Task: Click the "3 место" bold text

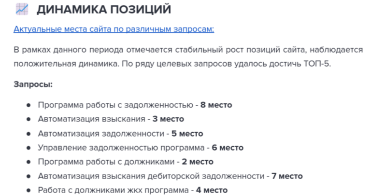Action: click(x=168, y=119)
